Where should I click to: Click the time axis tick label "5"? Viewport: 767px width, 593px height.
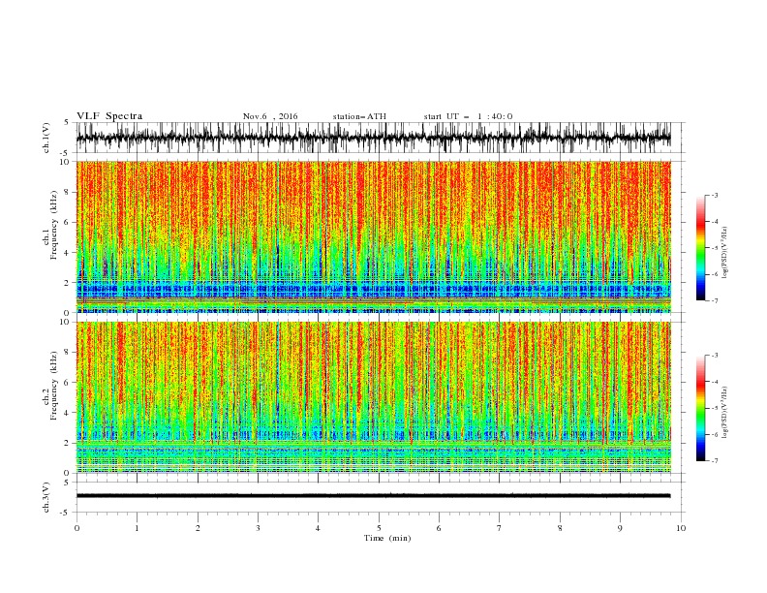point(379,528)
